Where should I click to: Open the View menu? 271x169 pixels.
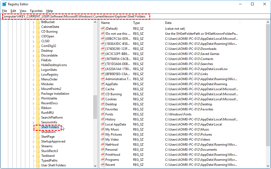(23, 11)
